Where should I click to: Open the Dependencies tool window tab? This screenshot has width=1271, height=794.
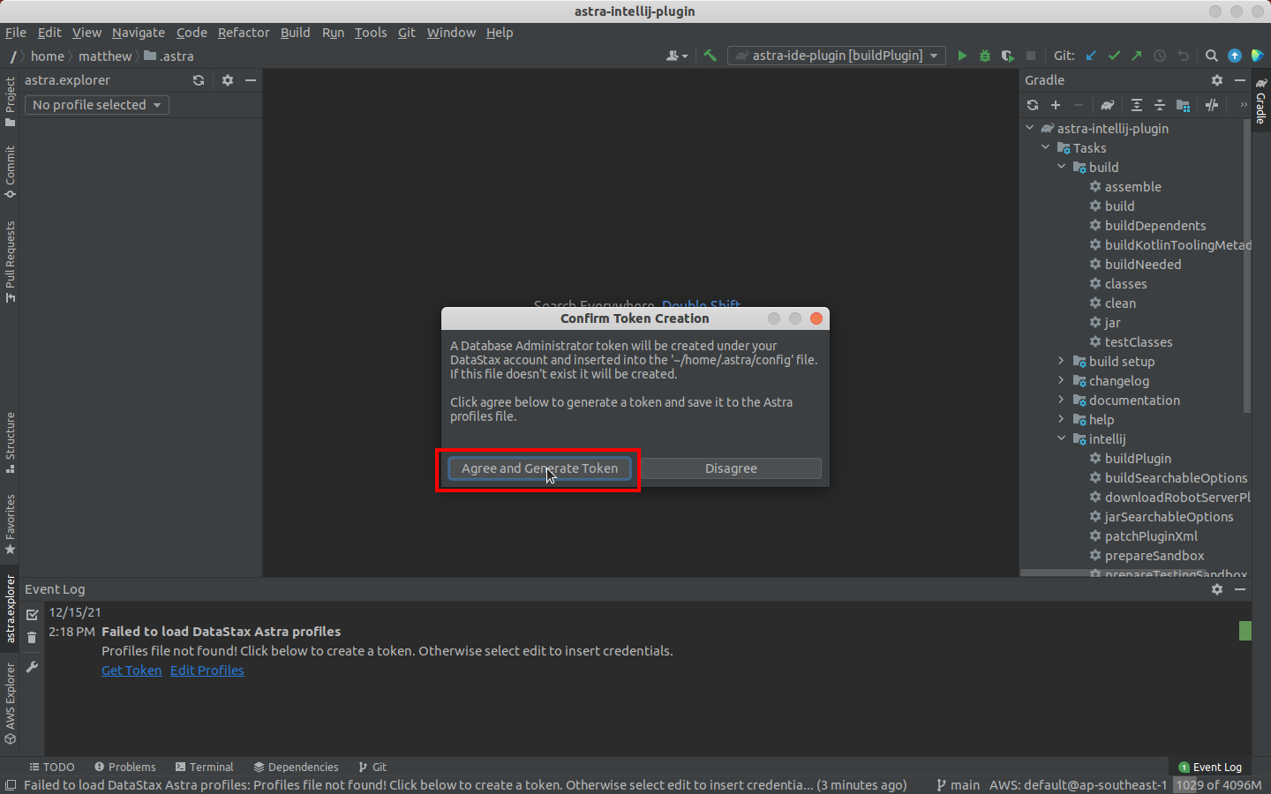296,767
